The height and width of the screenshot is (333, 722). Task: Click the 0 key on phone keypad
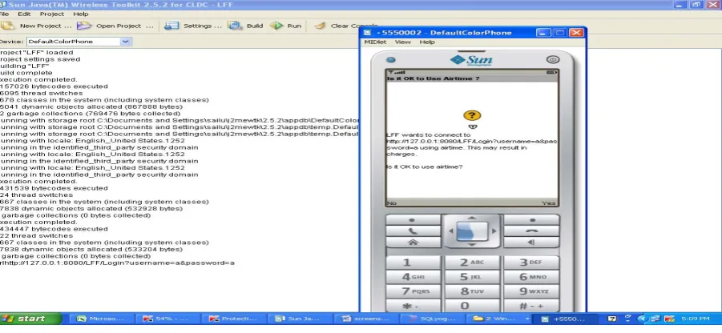coord(472,306)
